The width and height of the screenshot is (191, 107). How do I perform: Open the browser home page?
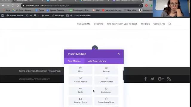pyautogui.click(x=18, y=6)
